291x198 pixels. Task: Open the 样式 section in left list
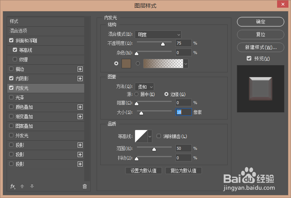tap(46, 21)
